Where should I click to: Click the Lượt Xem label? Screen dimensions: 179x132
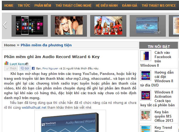click(x=17, y=64)
